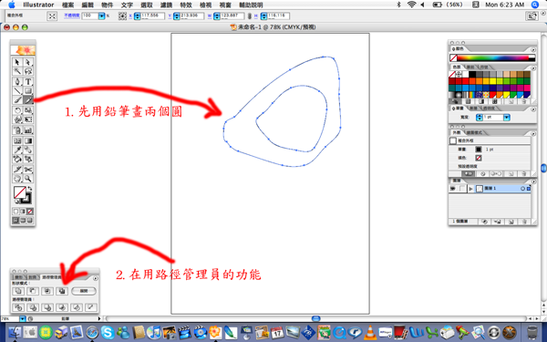
Task: Open Spotlight search in menu bar
Action: (x=535, y=5)
